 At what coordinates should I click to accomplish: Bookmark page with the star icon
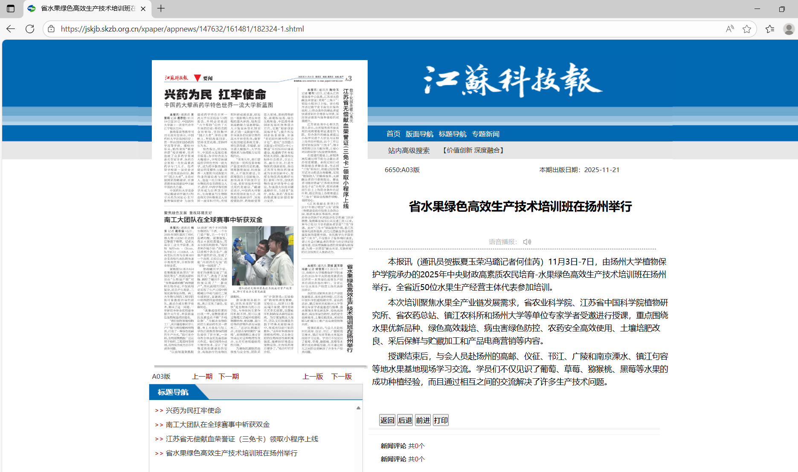(746, 29)
